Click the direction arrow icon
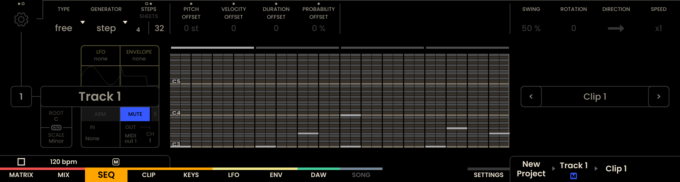 616,28
